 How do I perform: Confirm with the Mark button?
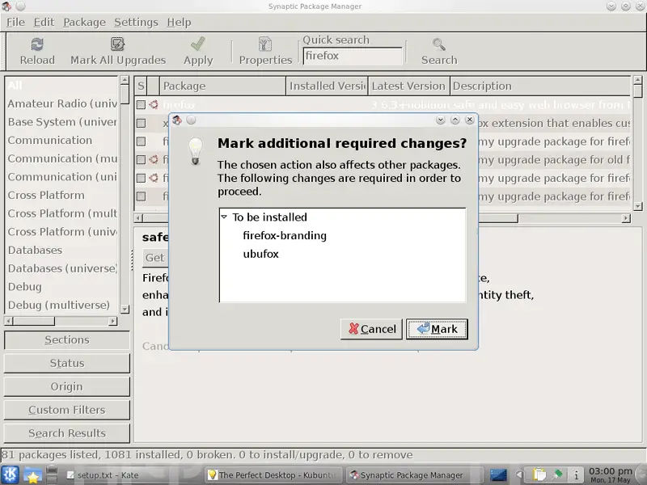[437, 329]
